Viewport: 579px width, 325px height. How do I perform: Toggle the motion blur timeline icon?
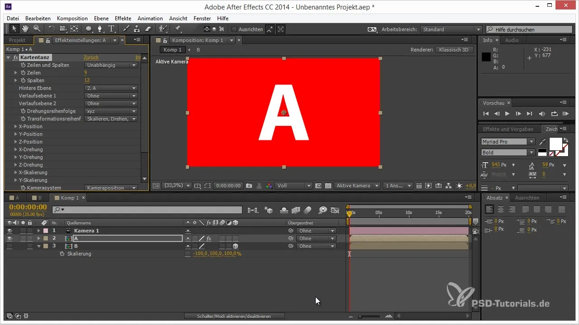[308, 210]
